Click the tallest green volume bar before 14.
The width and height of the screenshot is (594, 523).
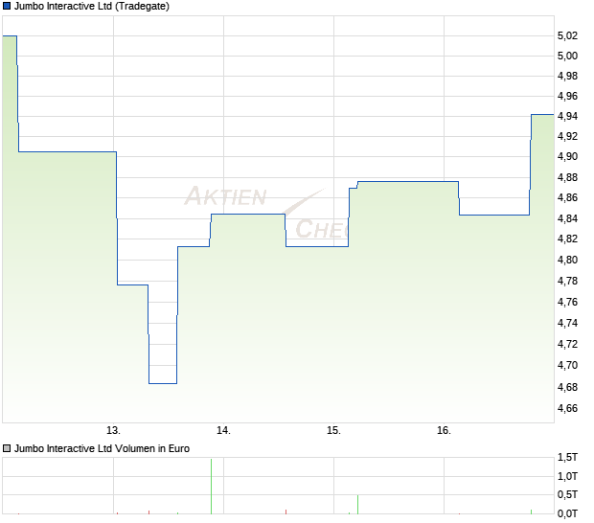[212, 487]
